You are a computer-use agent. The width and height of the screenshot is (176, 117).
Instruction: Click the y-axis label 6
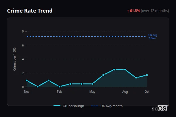point(23,45)
